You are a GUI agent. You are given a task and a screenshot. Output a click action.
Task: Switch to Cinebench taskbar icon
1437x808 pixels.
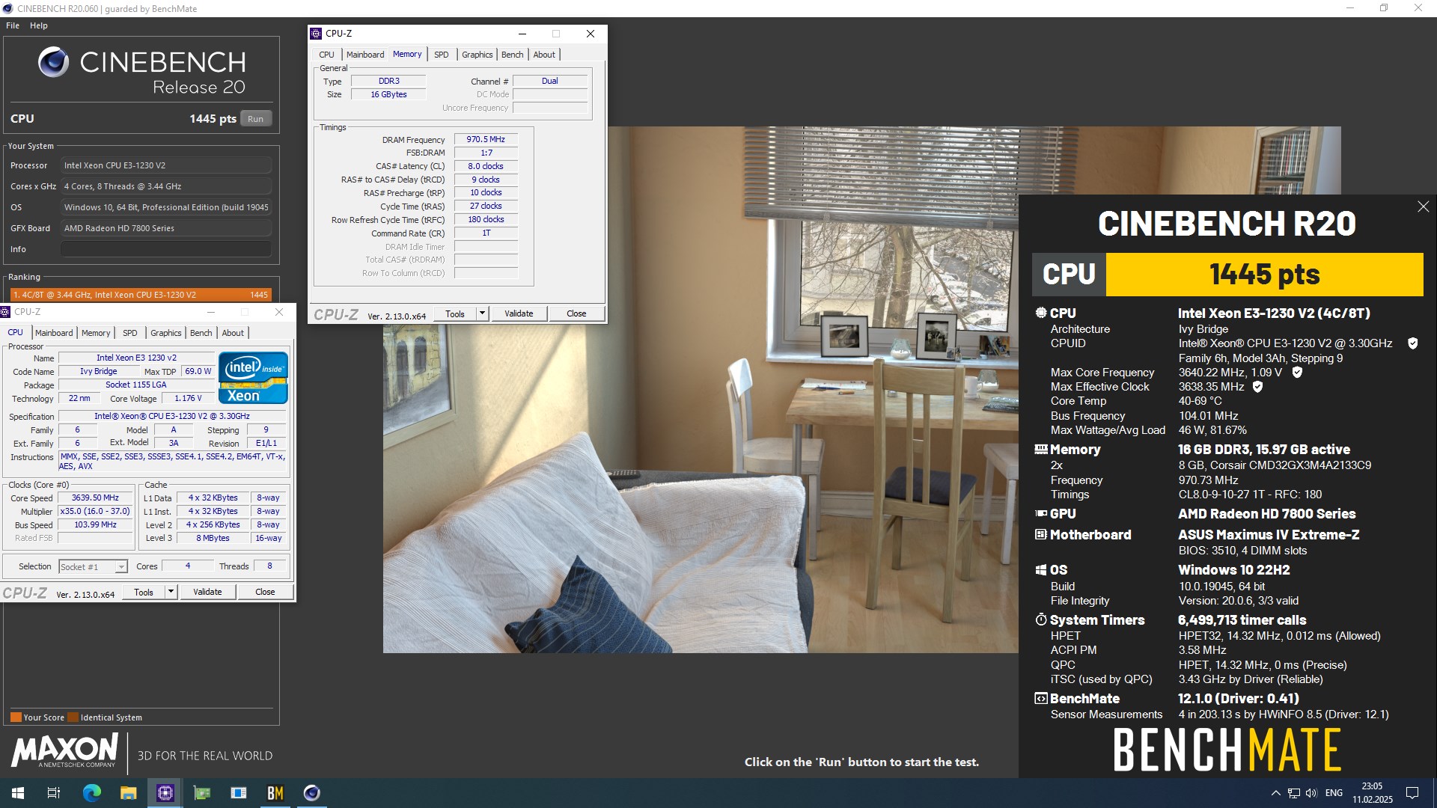[x=312, y=793]
